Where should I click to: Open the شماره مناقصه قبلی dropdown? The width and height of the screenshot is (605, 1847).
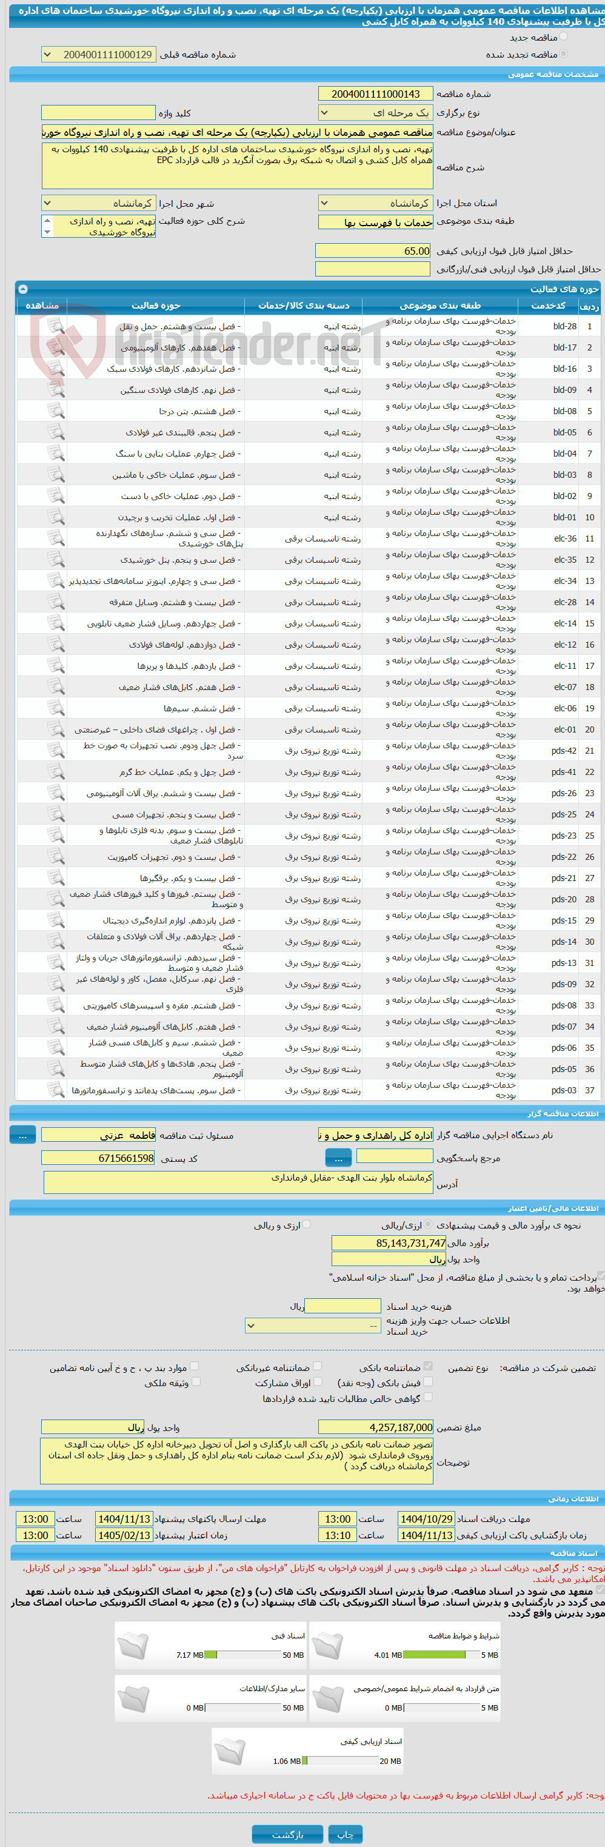pyautogui.click(x=98, y=55)
